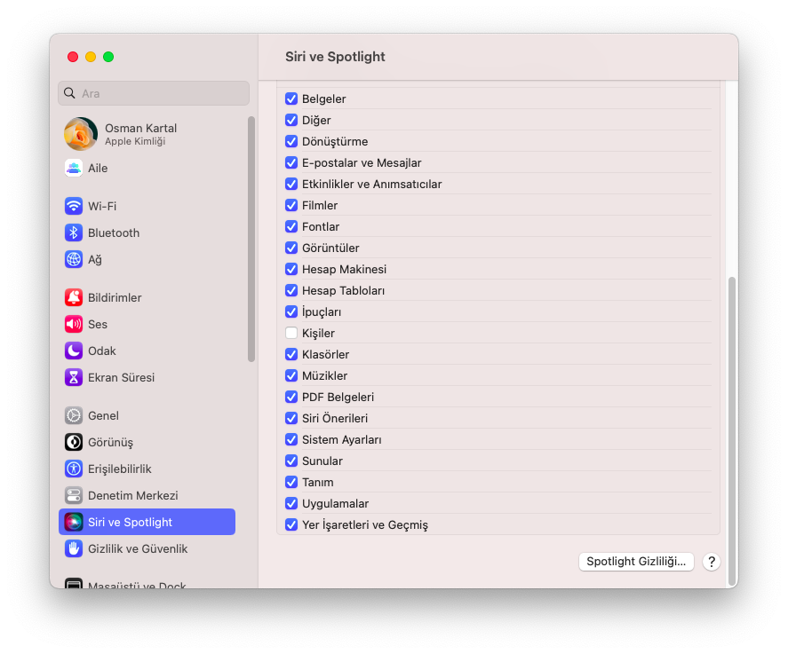
Task: Select Genel in the sidebar
Action: (103, 415)
